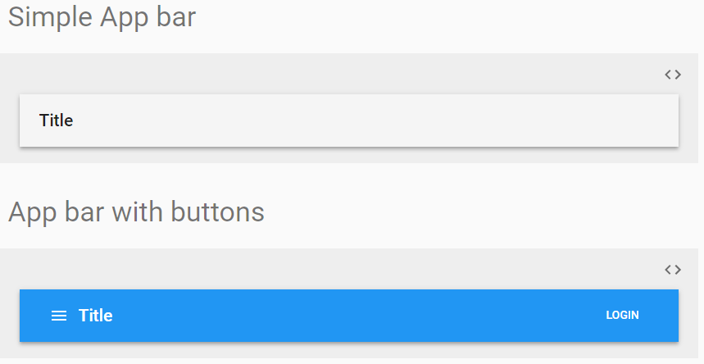Select the 'App bar with buttons' heading
Image resolution: width=704 pixels, height=364 pixels.
(136, 212)
